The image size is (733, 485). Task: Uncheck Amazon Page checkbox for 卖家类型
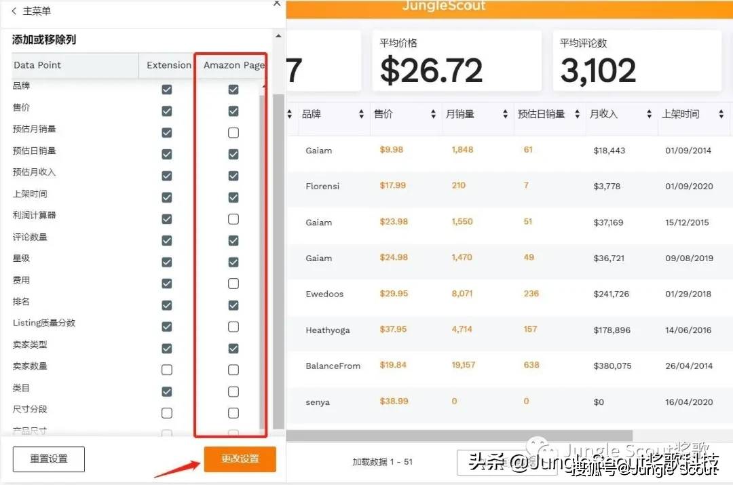(x=233, y=349)
